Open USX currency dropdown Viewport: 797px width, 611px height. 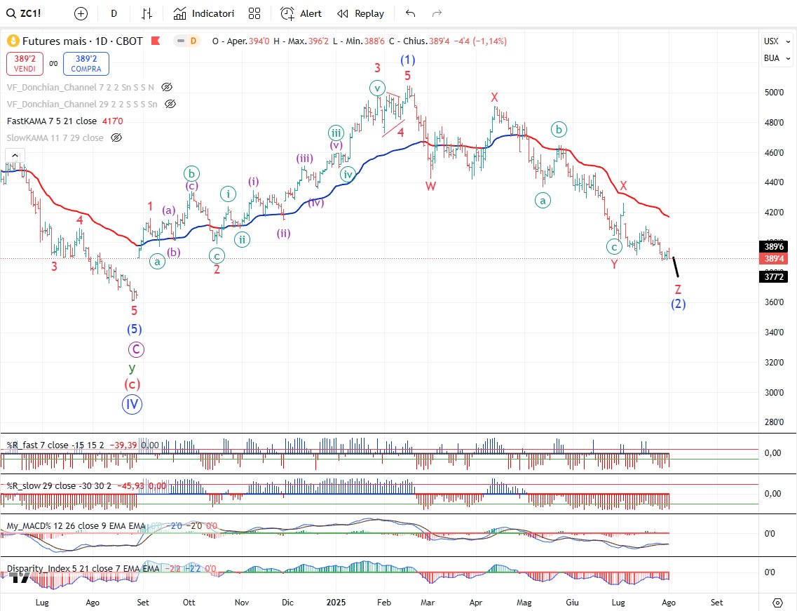[x=777, y=41]
